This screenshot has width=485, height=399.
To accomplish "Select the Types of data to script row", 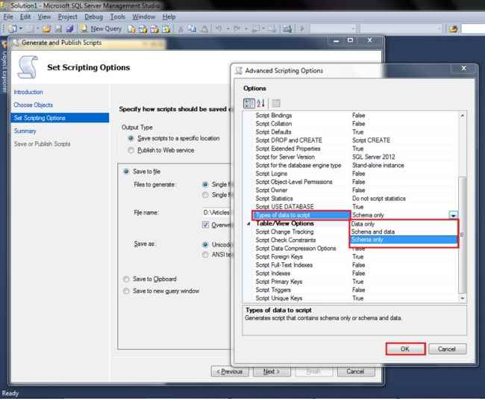I will pos(301,215).
